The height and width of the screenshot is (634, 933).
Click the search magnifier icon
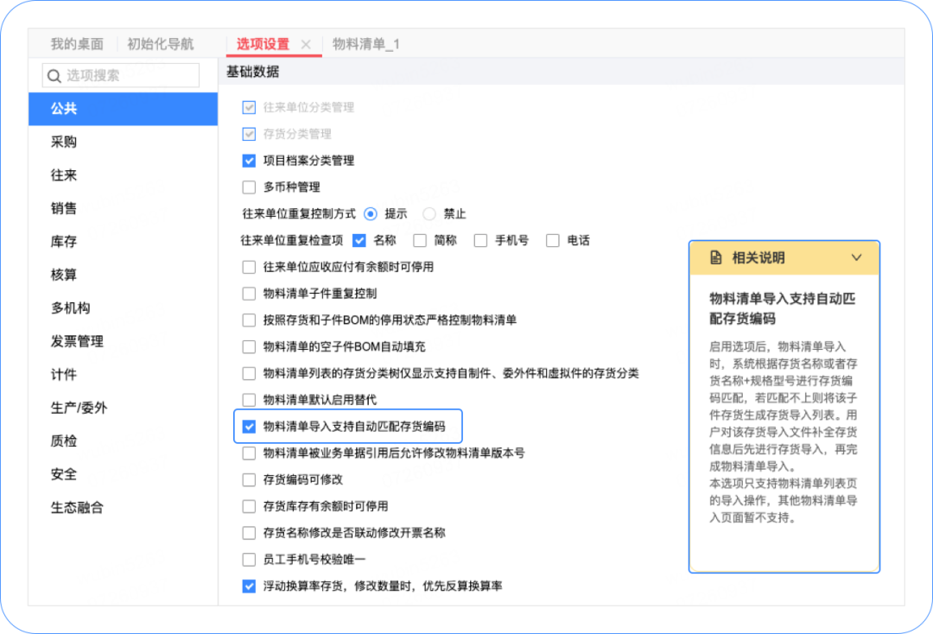click(54, 76)
